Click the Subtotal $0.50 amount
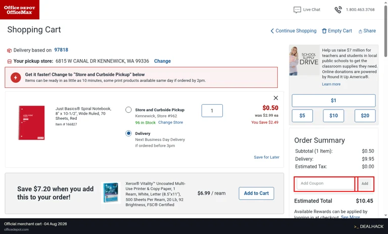 coord(368,151)
